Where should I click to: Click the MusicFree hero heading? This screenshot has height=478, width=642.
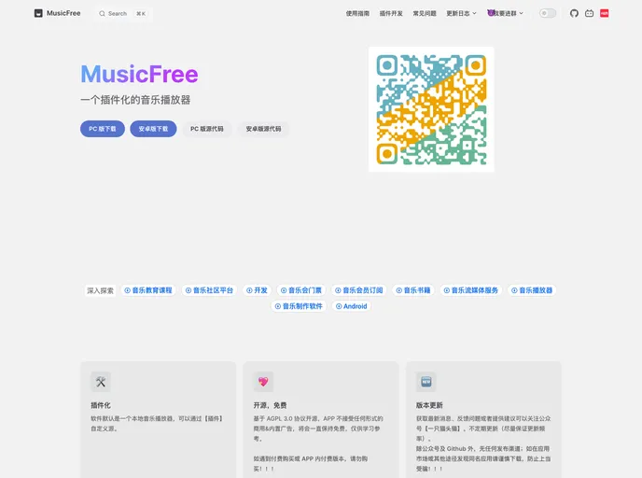coord(139,74)
